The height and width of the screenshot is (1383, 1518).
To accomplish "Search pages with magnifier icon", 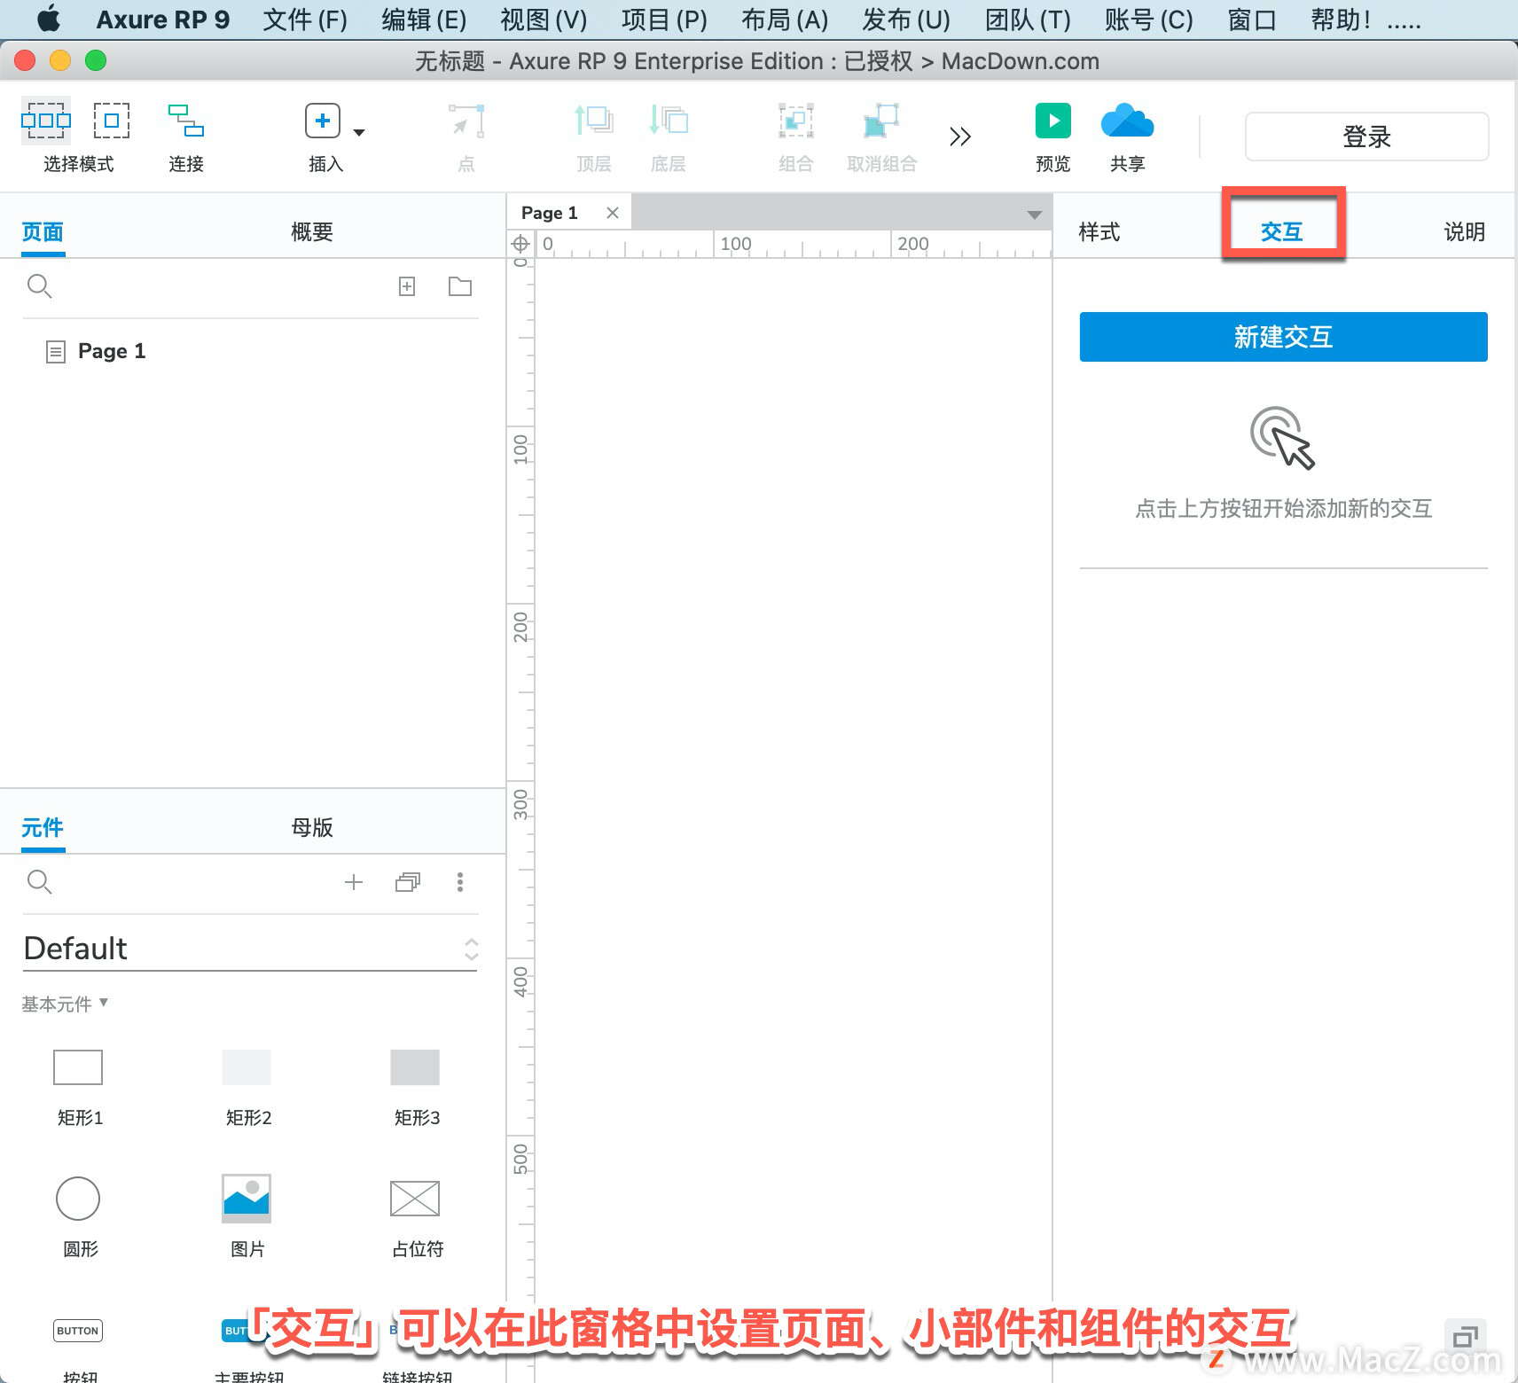I will click(x=40, y=286).
